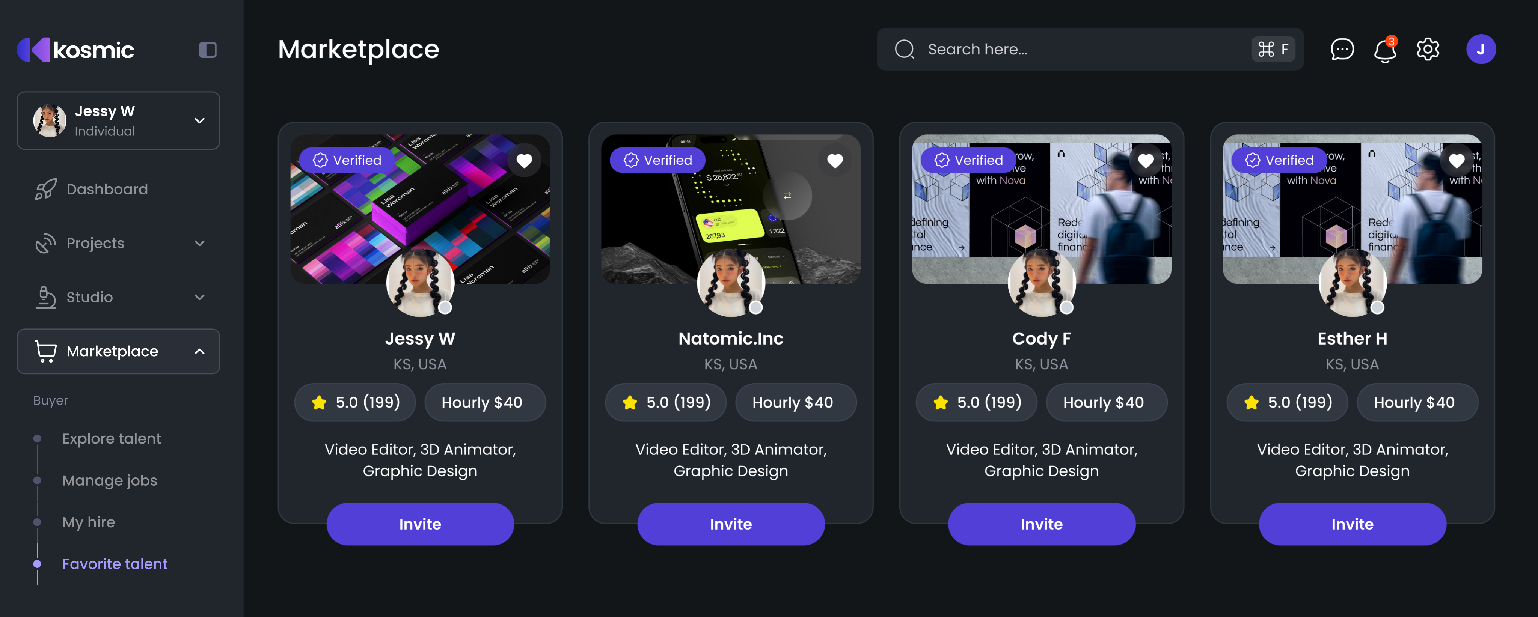Expand the Studio submenu

(199, 297)
